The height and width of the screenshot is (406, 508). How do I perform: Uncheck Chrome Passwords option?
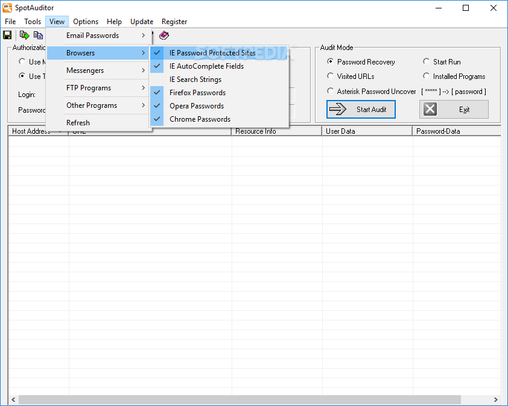tap(220, 119)
